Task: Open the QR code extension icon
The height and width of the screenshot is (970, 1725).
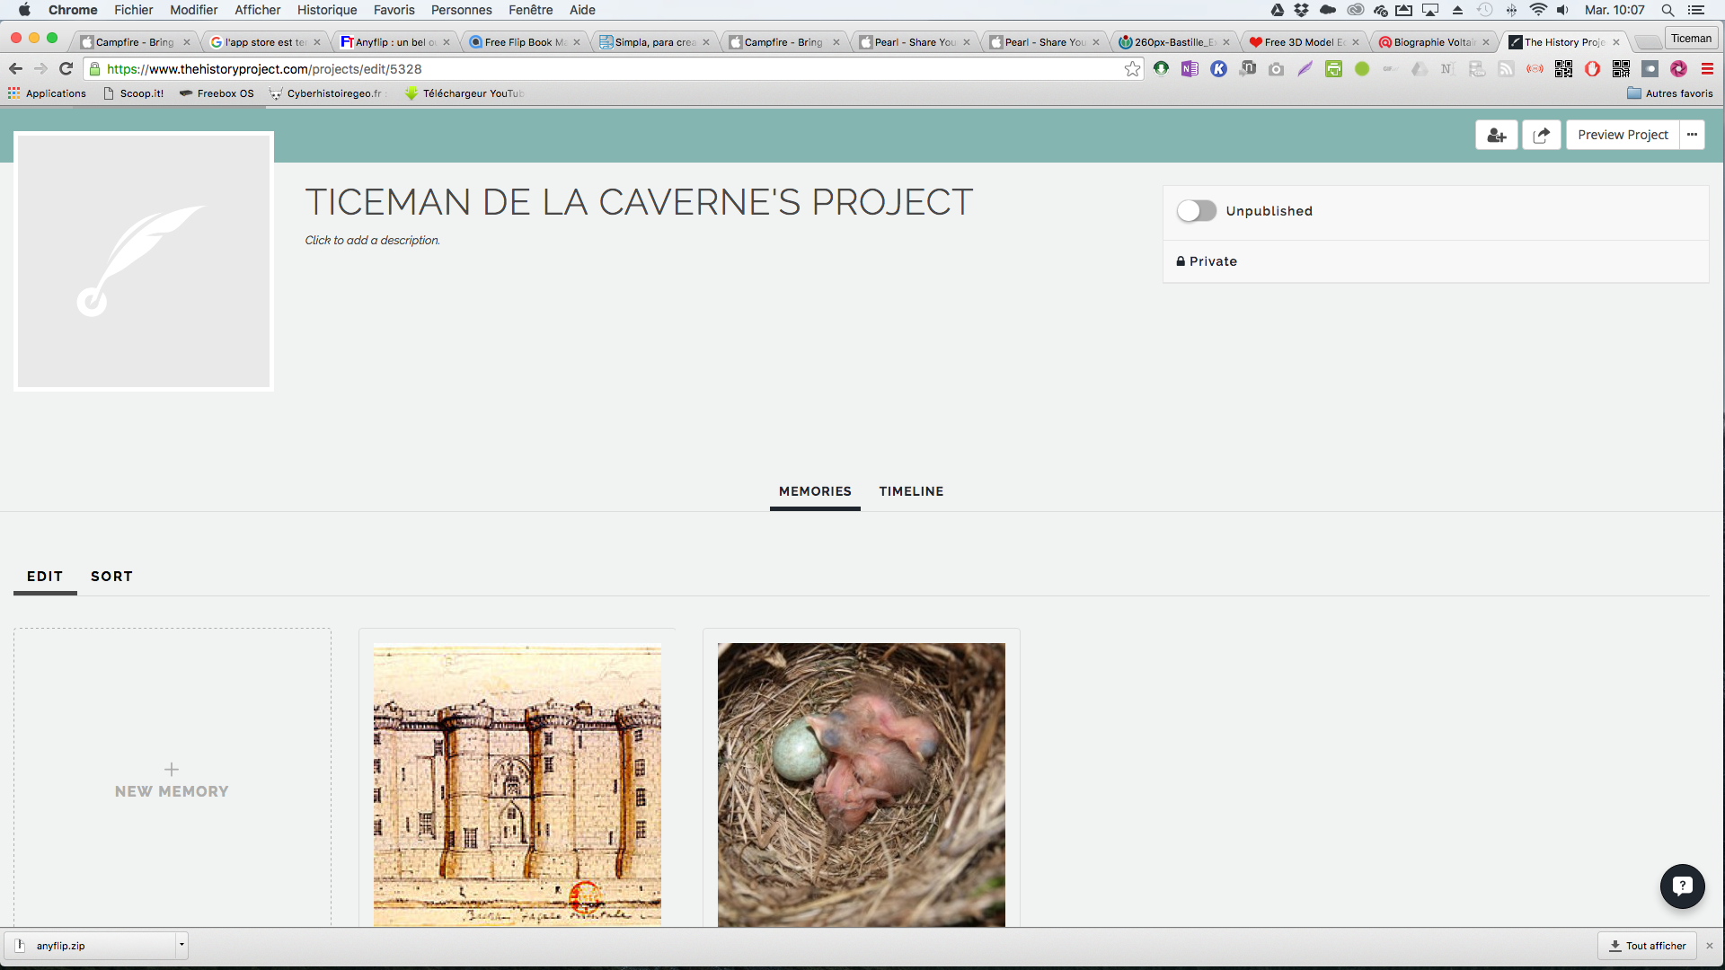Action: point(1563,69)
